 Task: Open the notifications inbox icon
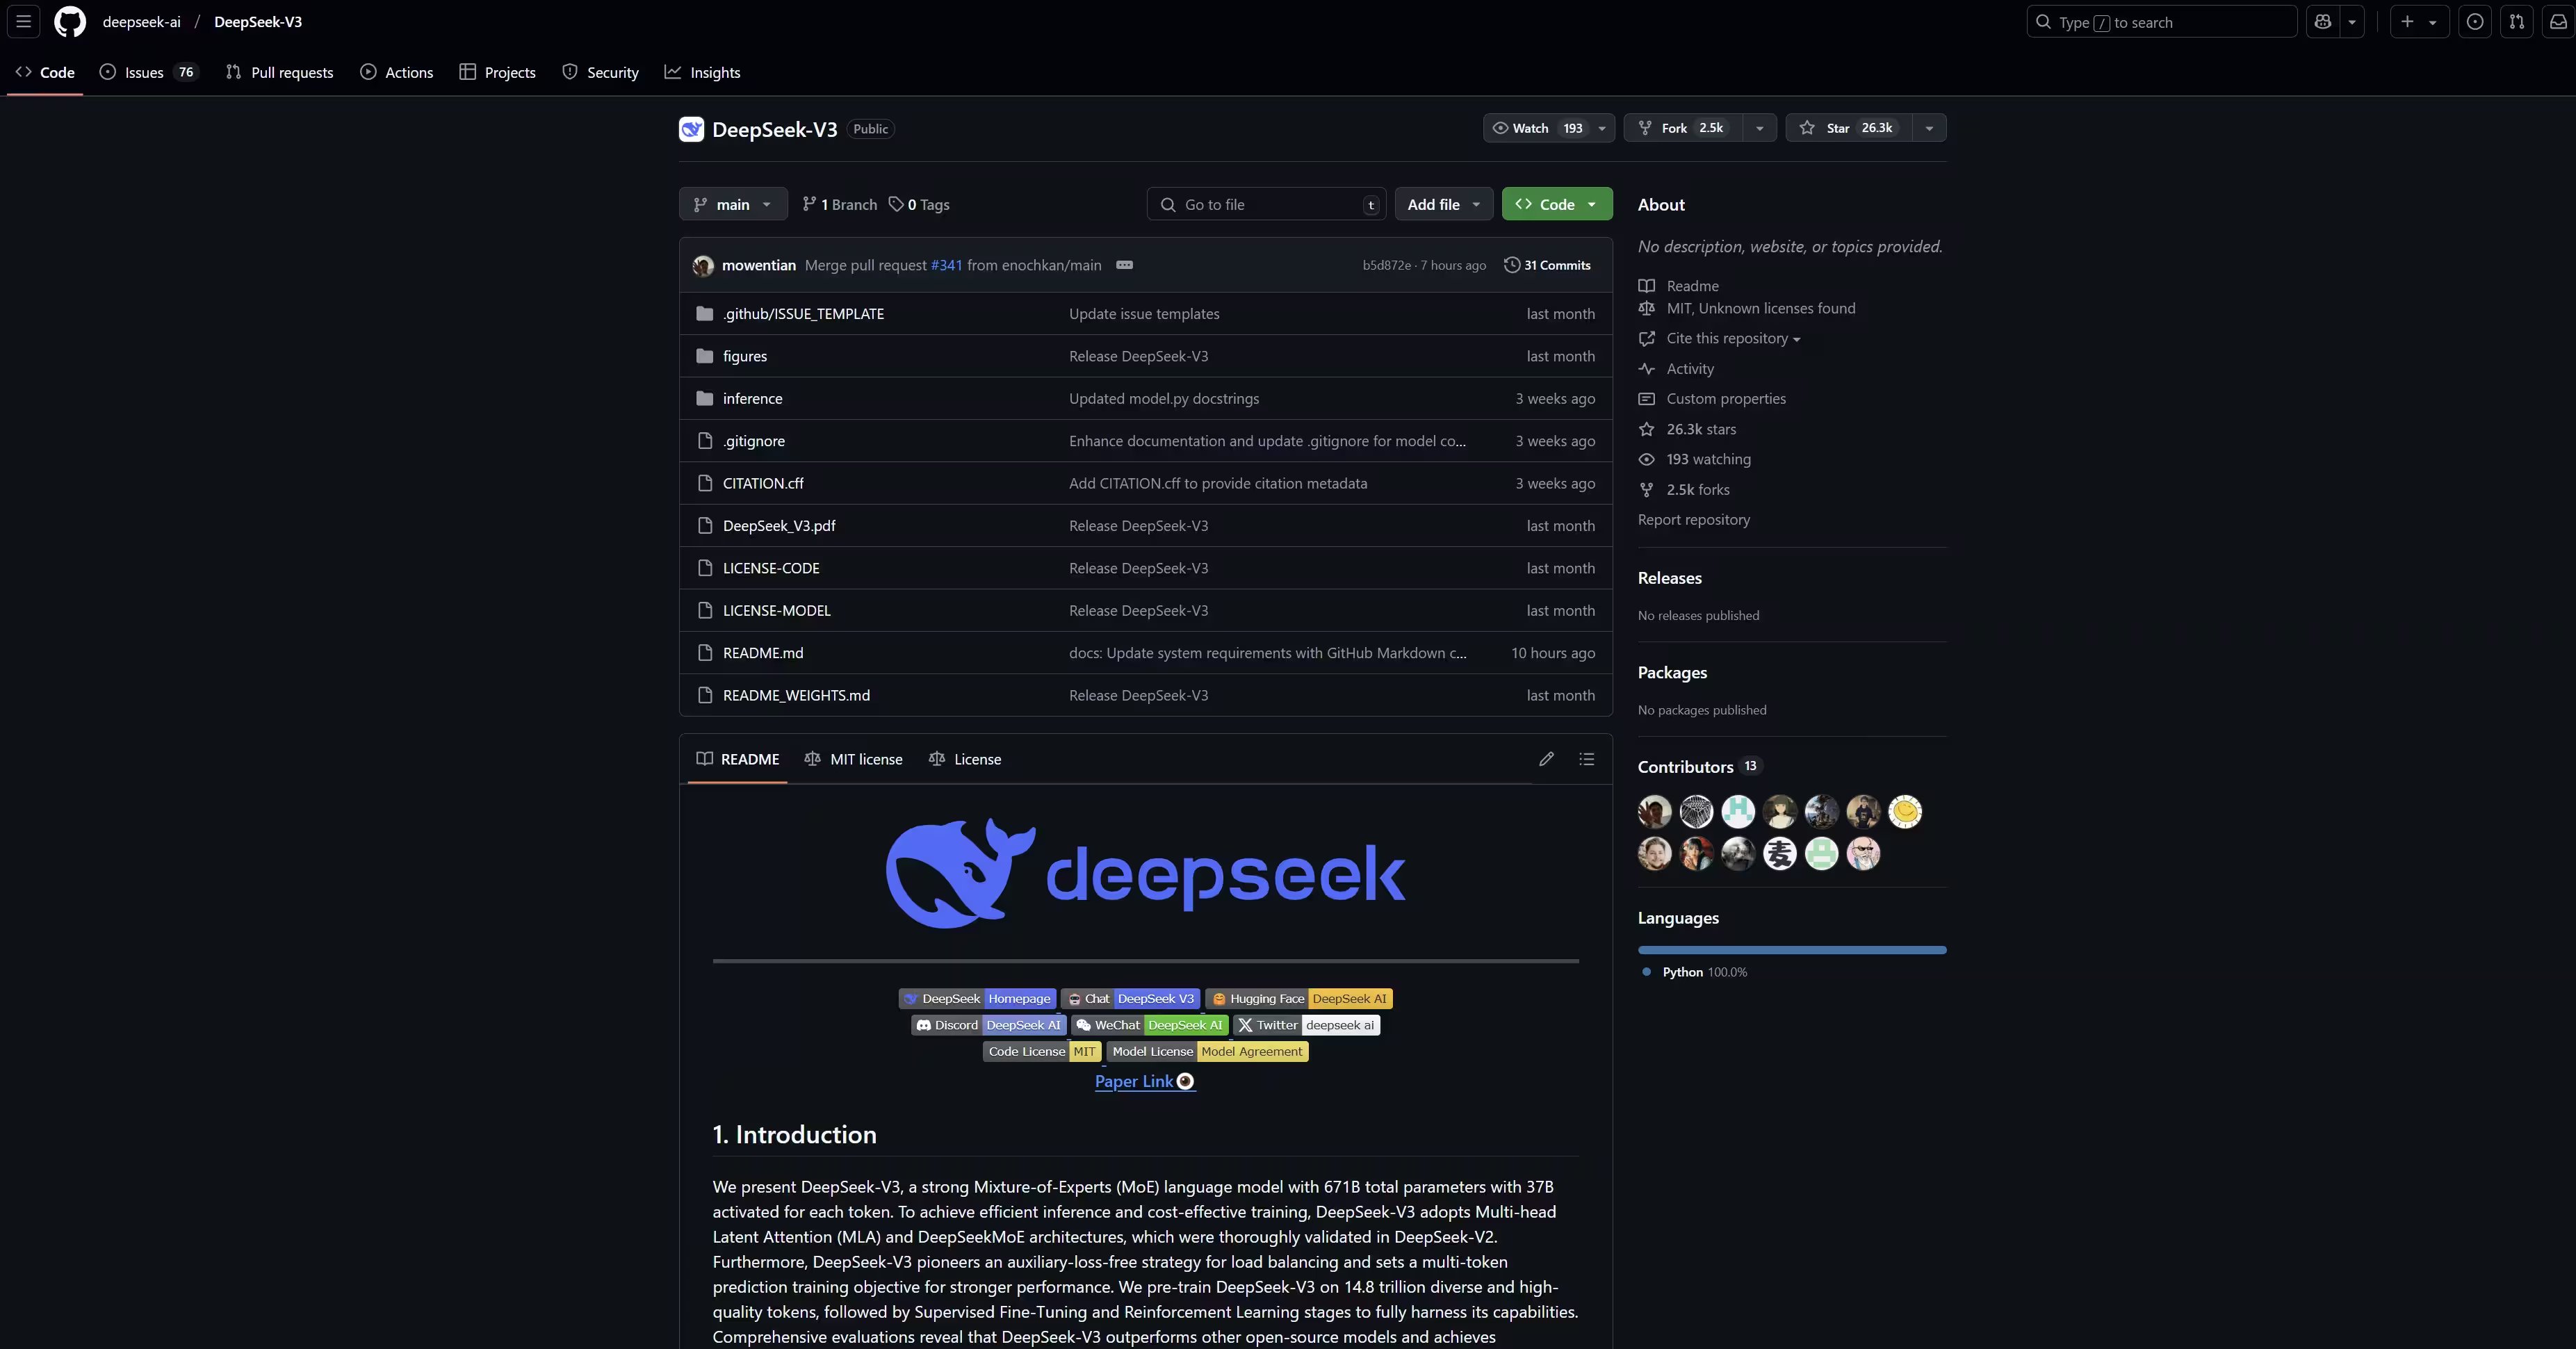coord(2558,21)
